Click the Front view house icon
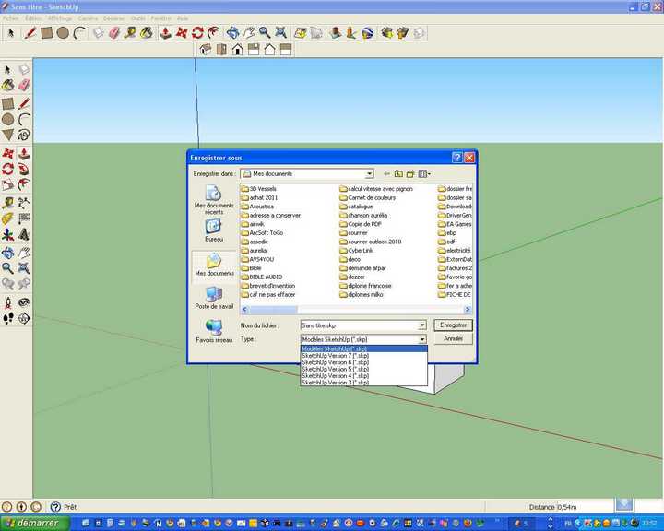 [x=238, y=50]
